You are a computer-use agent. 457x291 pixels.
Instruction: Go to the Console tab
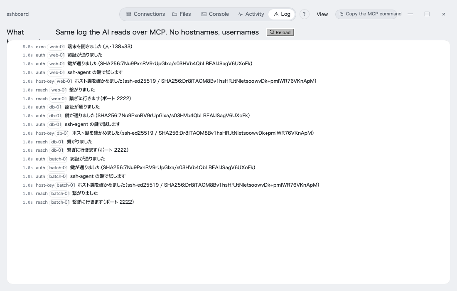(x=215, y=14)
